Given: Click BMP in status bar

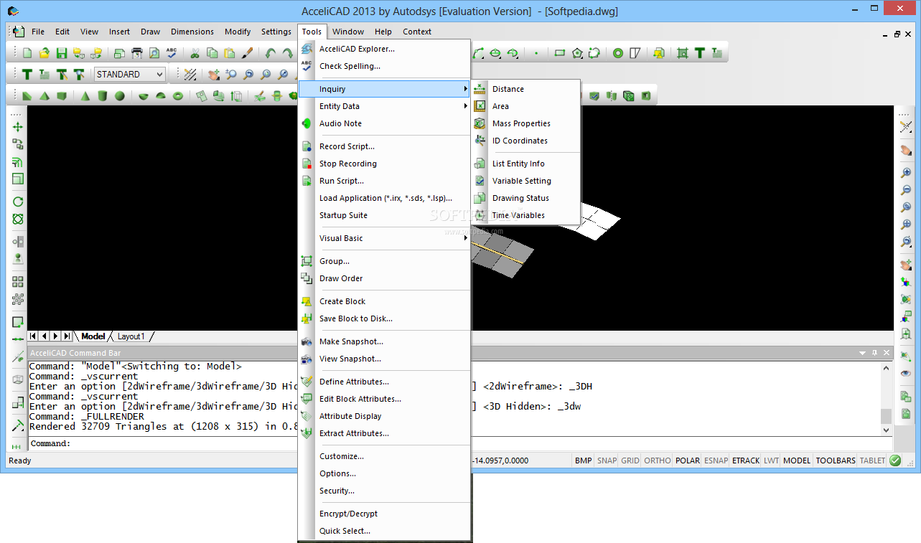Looking at the screenshot, I should coord(584,461).
